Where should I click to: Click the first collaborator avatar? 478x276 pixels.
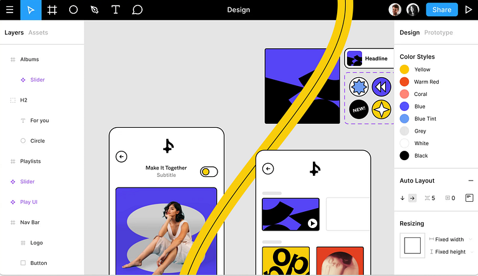coord(394,10)
